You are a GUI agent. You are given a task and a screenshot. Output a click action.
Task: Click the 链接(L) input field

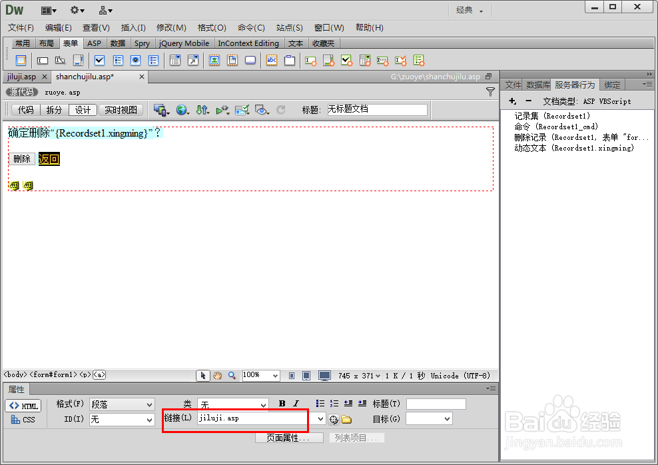click(x=256, y=418)
